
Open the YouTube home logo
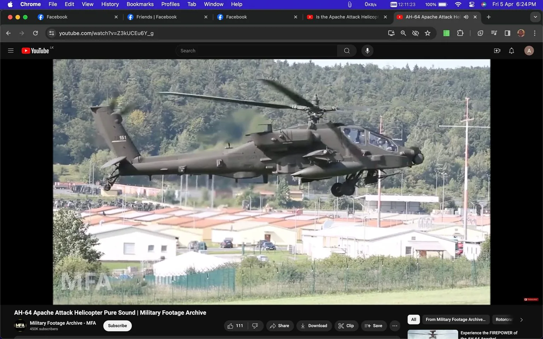35,50
